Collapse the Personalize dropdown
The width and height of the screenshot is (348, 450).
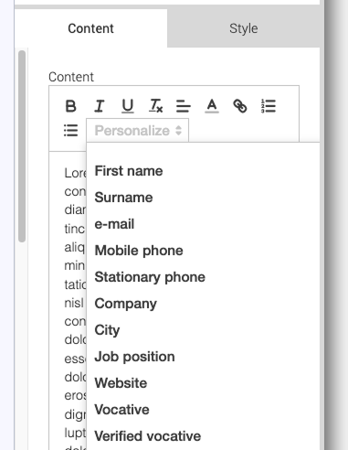pyautogui.click(x=138, y=131)
